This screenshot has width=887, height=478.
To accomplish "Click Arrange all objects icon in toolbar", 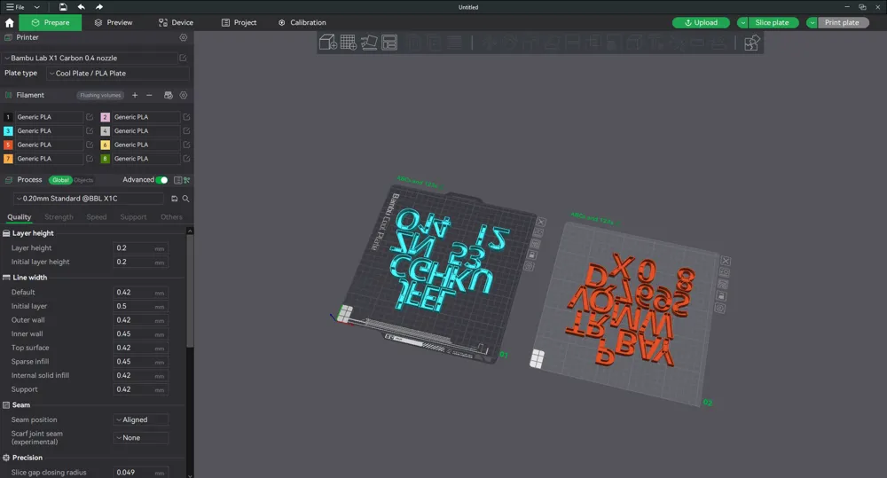I will click(389, 43).
